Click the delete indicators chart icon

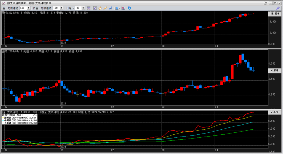pyautogui.click(x=123, y=8)
